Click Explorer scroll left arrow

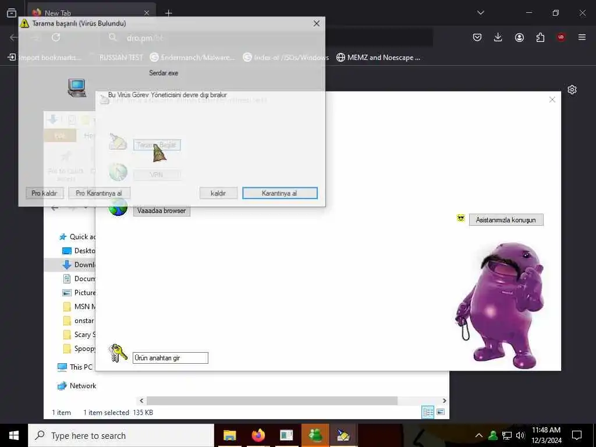pyautogui.click(x=141, y=400)
